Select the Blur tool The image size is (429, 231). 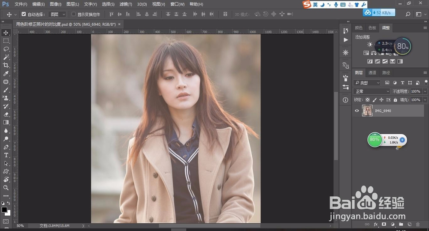(6, 131)
